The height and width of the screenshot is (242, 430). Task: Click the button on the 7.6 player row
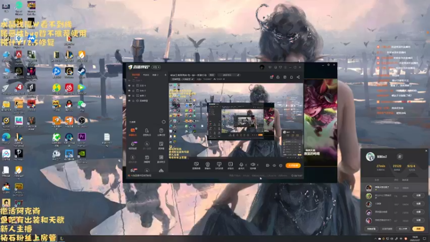(x=419, y=195)
